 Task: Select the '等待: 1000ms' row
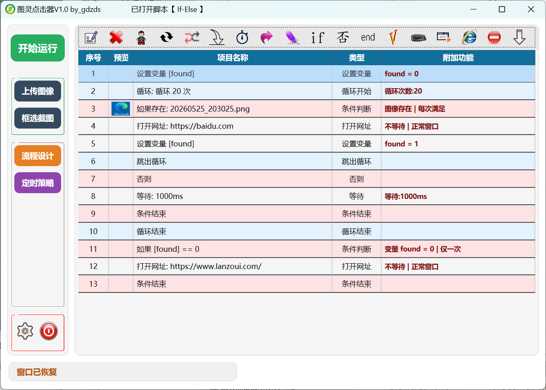(307, 196)
